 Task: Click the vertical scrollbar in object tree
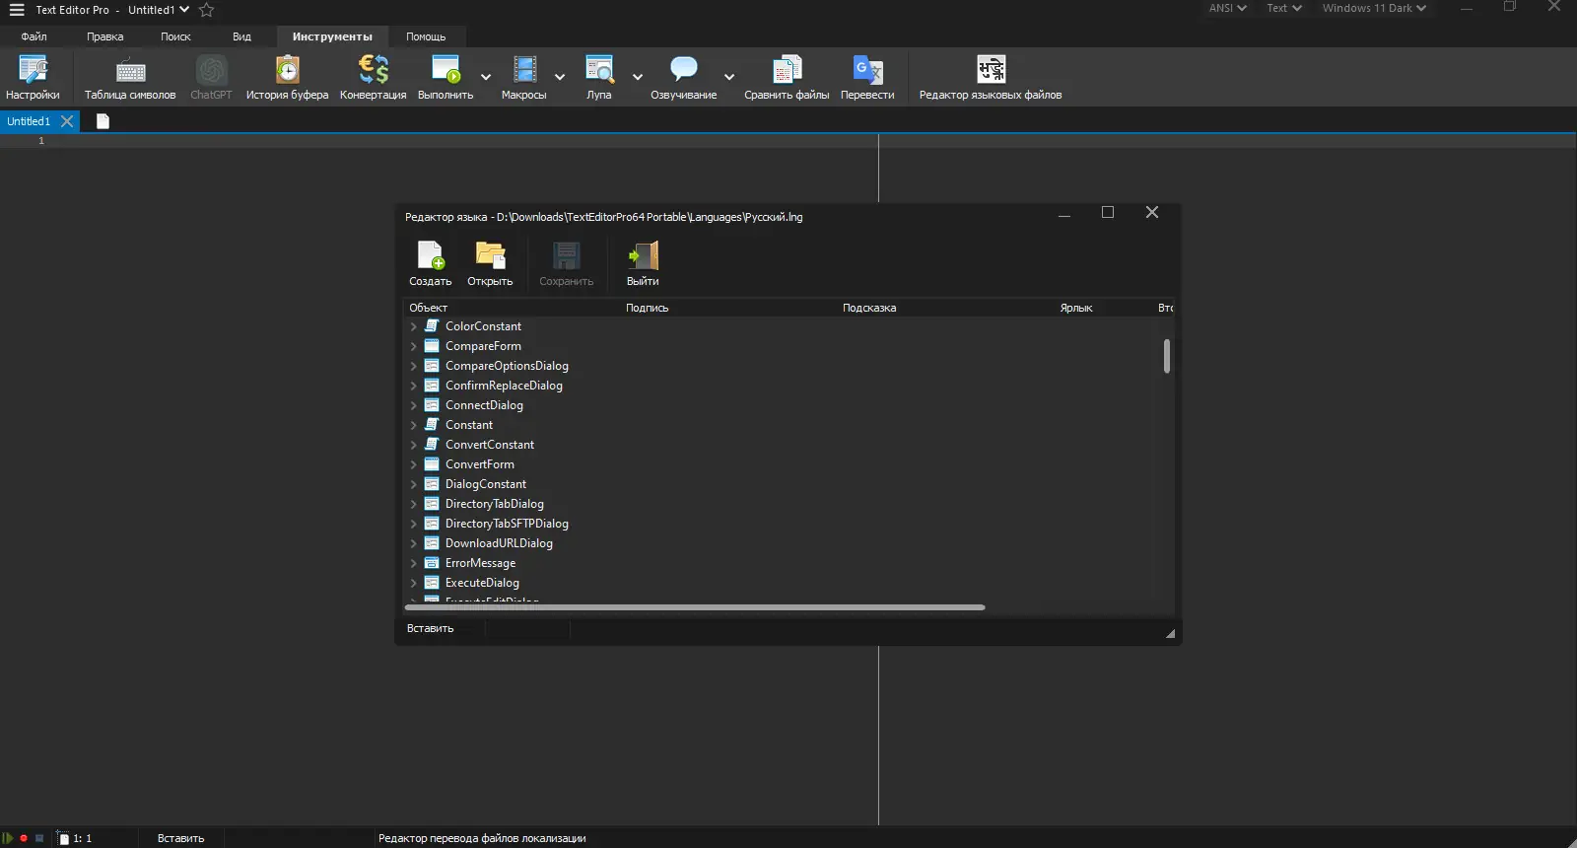(x=1167, y=356)
